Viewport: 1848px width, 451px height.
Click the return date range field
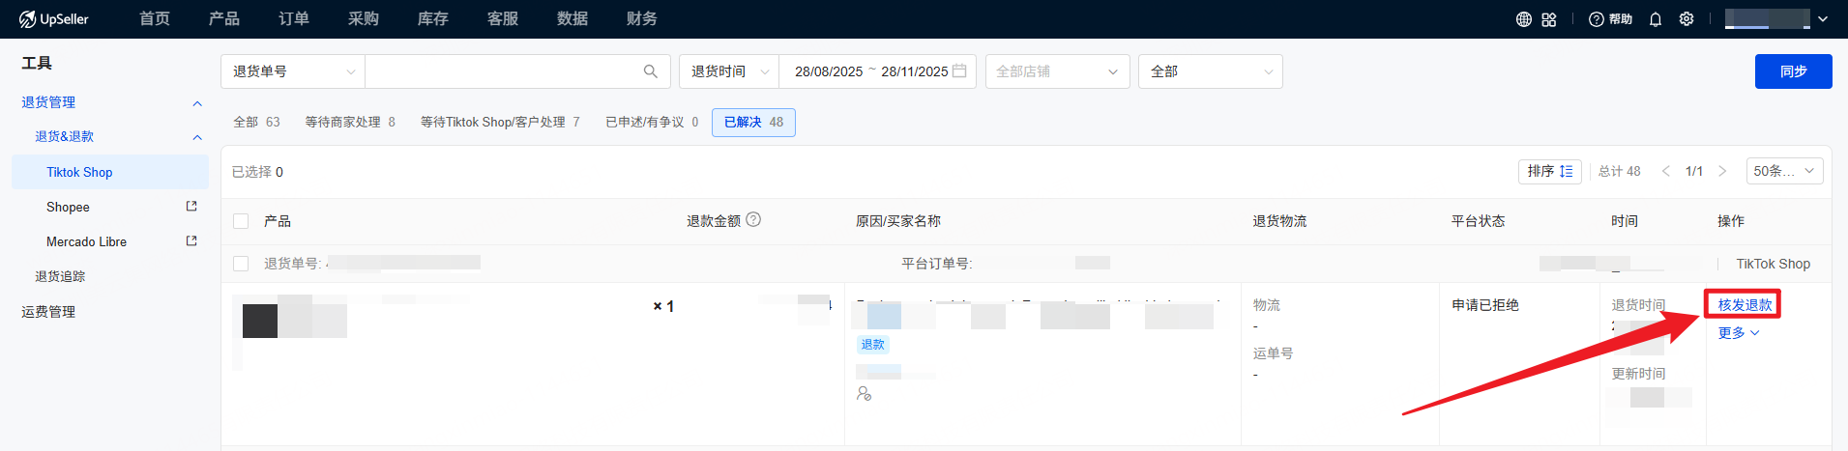click(x=876, y=71)
